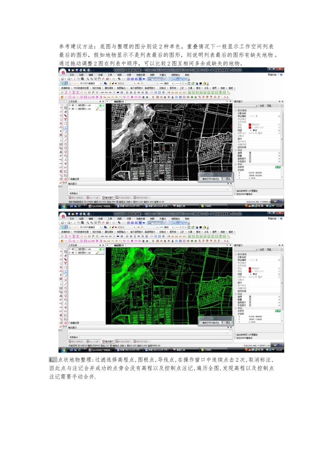Screen dimensions: 323x457
Task: Select text annotation A tool, lower screenshot
Action: pos(61,275)
